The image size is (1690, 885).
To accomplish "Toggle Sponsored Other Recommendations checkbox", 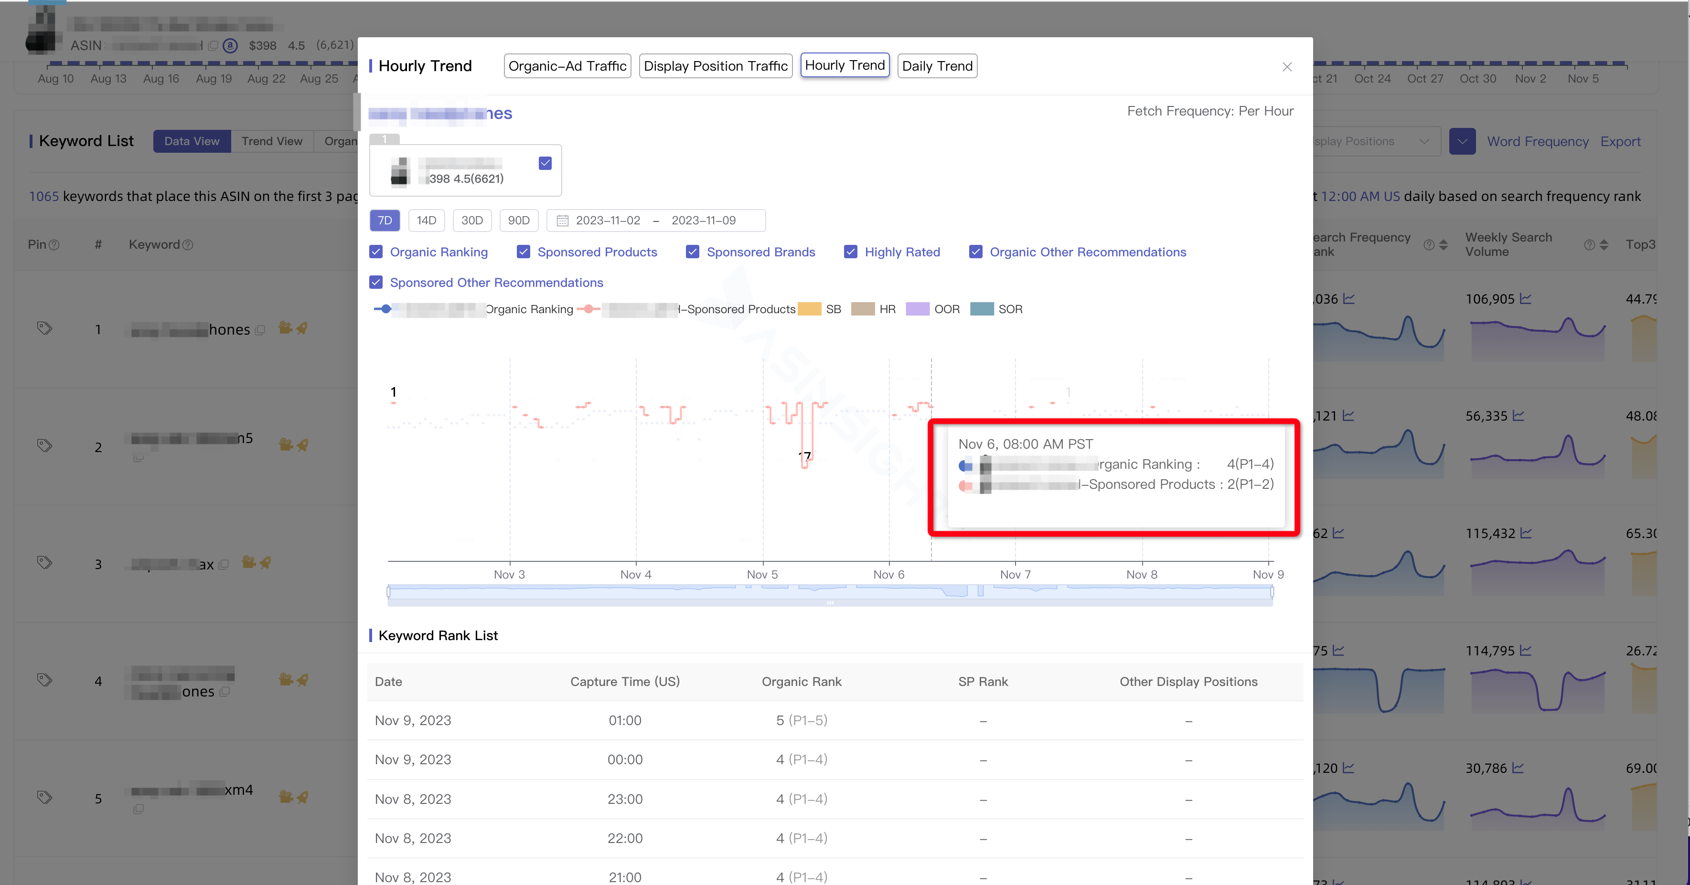I will [376, 283].
